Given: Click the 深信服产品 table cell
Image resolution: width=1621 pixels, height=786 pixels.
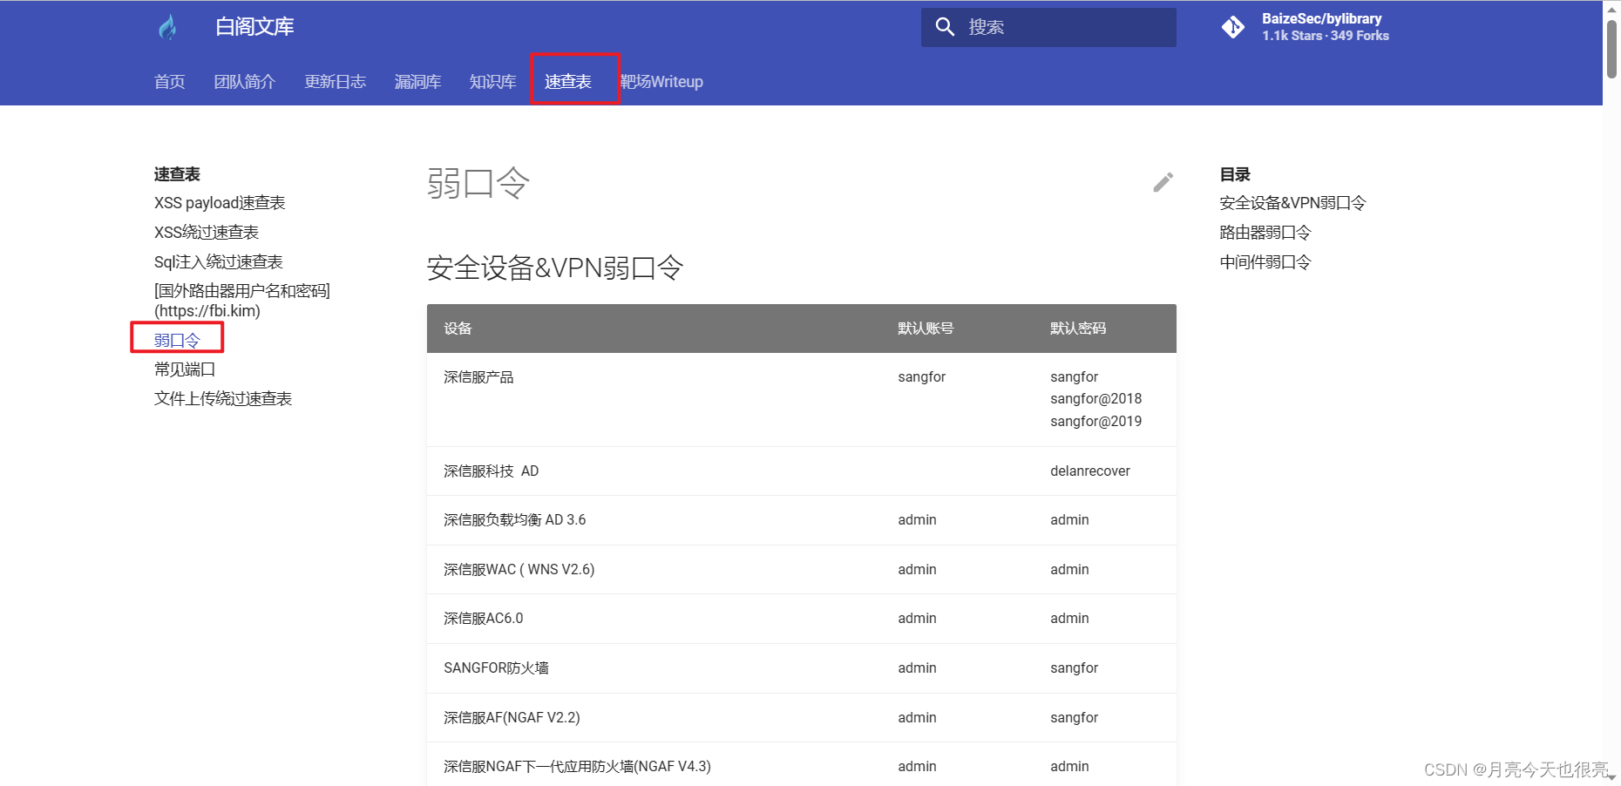Looking at the screenshot, I should 478,377.
